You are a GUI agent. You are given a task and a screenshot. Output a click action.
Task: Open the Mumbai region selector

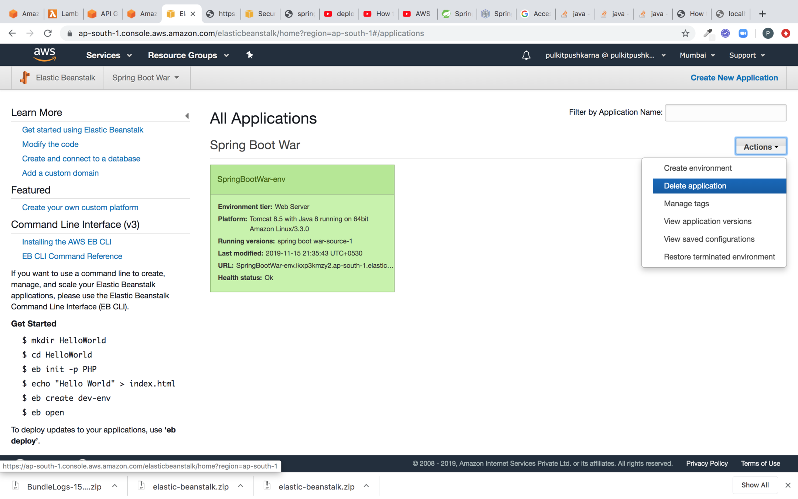(x=697, y=55)
